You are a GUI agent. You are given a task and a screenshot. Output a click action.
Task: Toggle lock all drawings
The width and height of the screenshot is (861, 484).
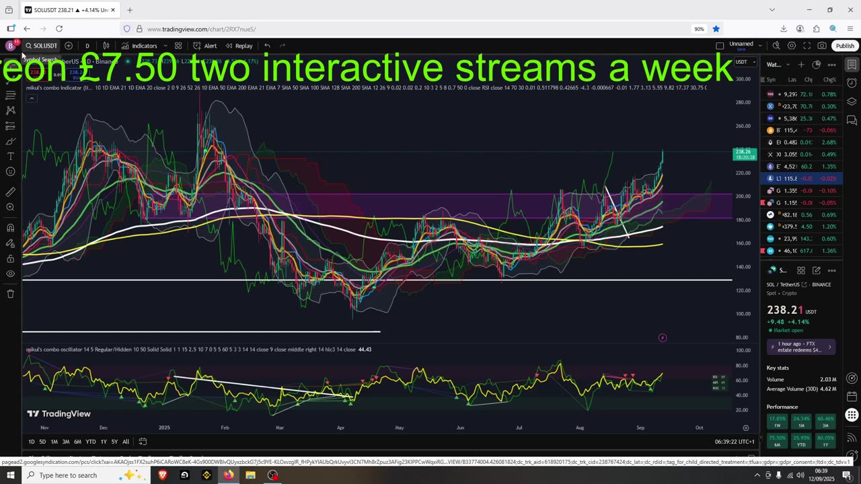10,258
